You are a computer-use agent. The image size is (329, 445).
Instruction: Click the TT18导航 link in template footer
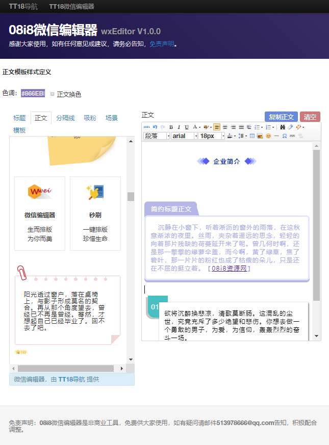pyautogui.click(x=71, y=379)
